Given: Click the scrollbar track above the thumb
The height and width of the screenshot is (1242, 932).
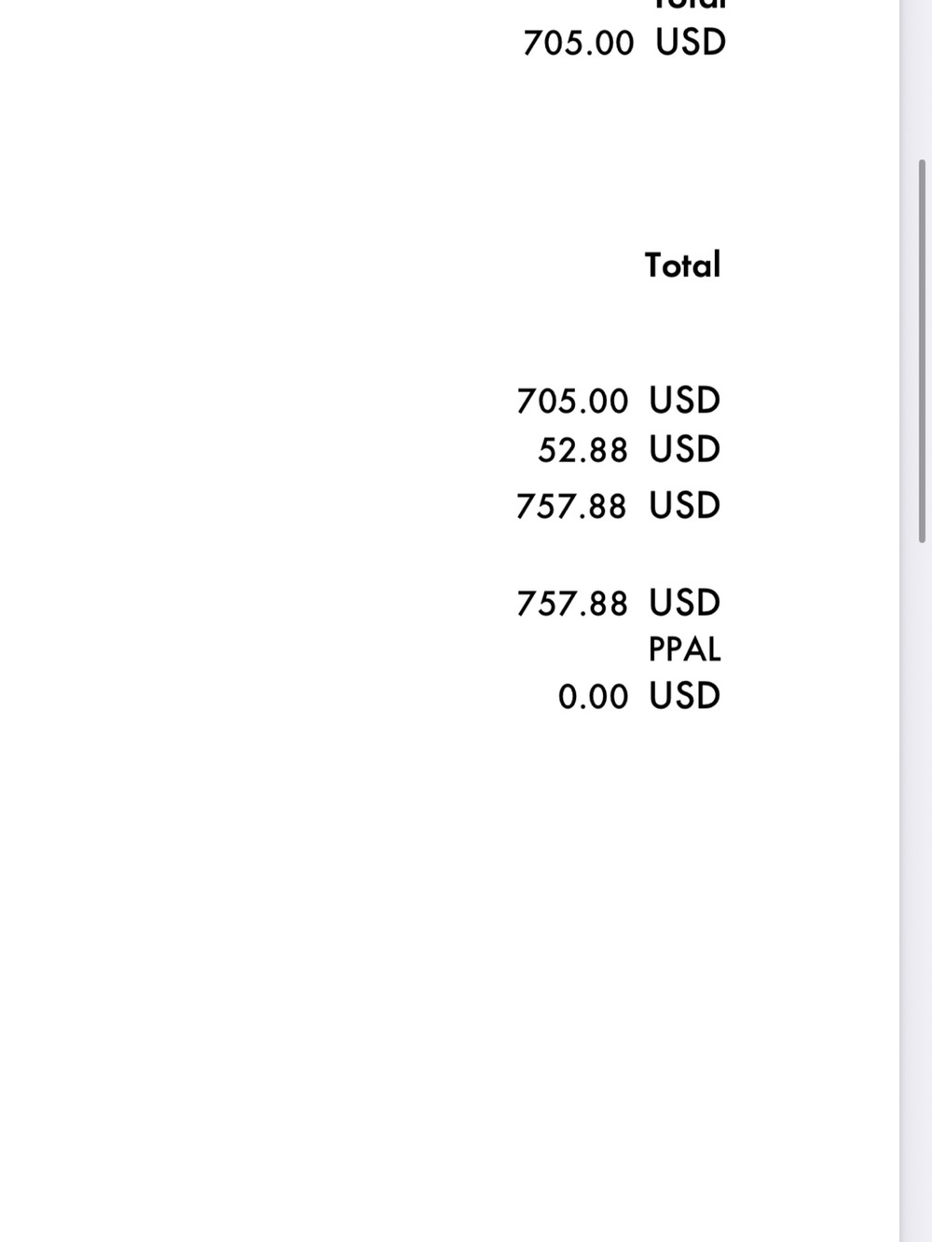Looking at the screenshot, I should click(923, 79).
